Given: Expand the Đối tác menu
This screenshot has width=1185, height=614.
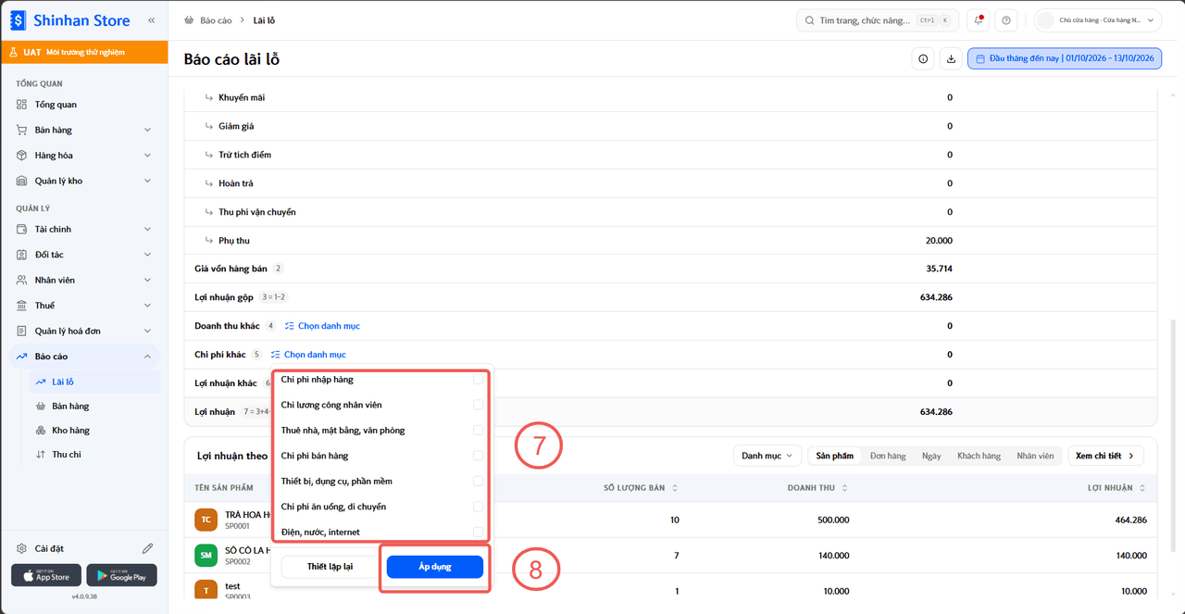Looking at the screenshot, I should (x=84, y=255).
